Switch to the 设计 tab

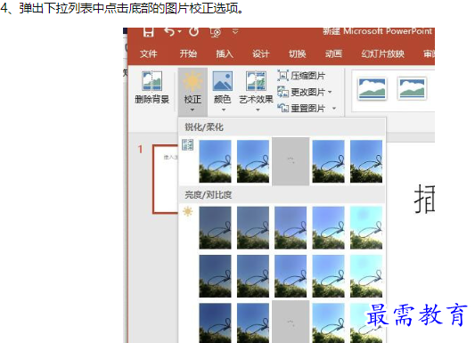point(261,53)
